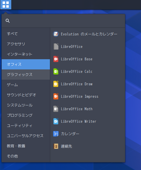Select the システムツール category
Viewport: 141px width, 170px height.
pos(26,105)
